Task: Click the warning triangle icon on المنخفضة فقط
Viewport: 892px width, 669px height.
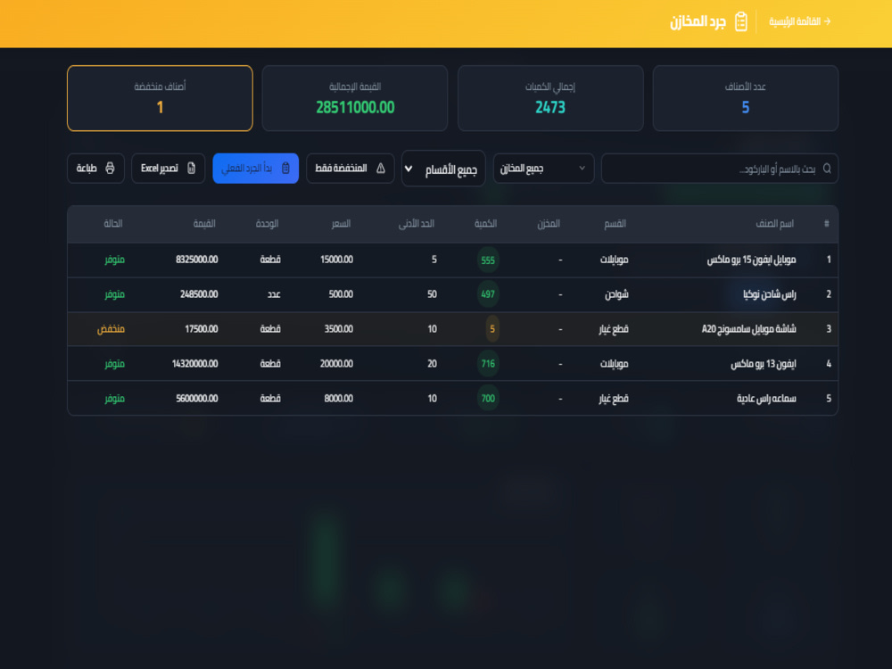Action: tap(381, 169)
